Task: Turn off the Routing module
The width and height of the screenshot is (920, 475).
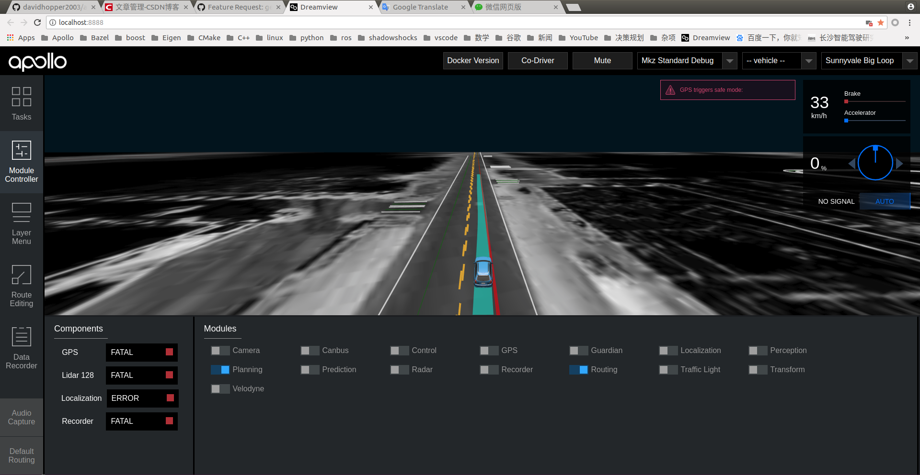Action: coord(578,370)
